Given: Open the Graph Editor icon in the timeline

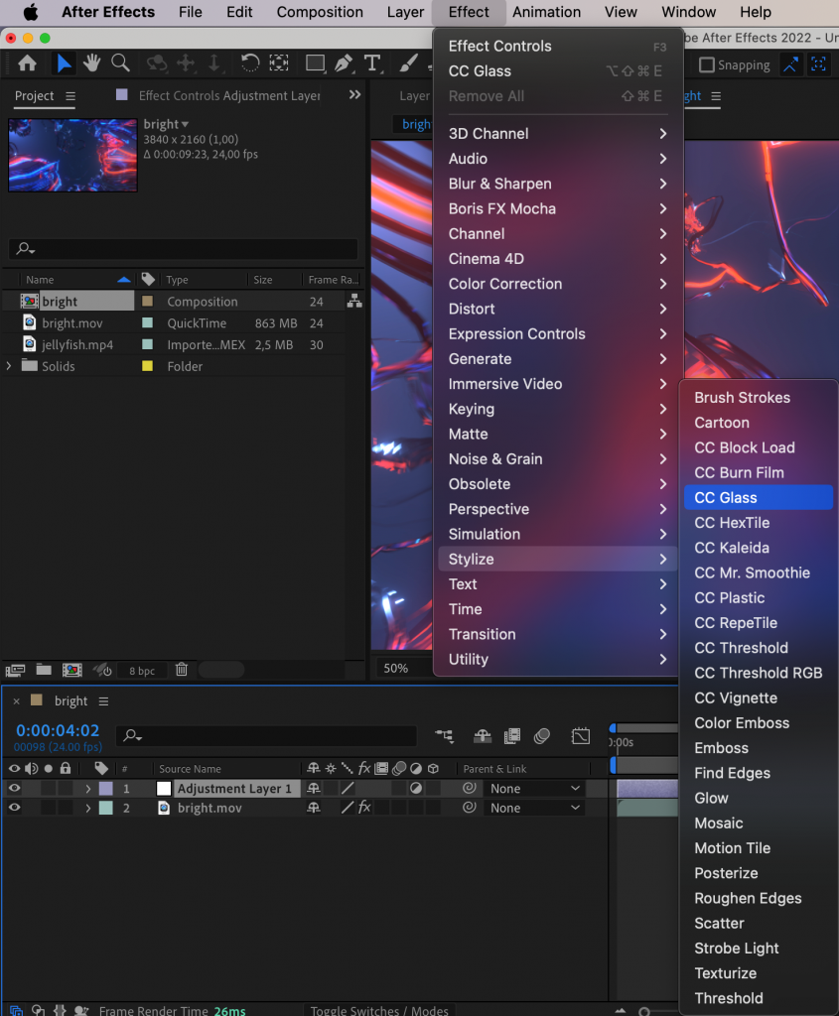Looking at the screenshot, I should click(581, 735).
